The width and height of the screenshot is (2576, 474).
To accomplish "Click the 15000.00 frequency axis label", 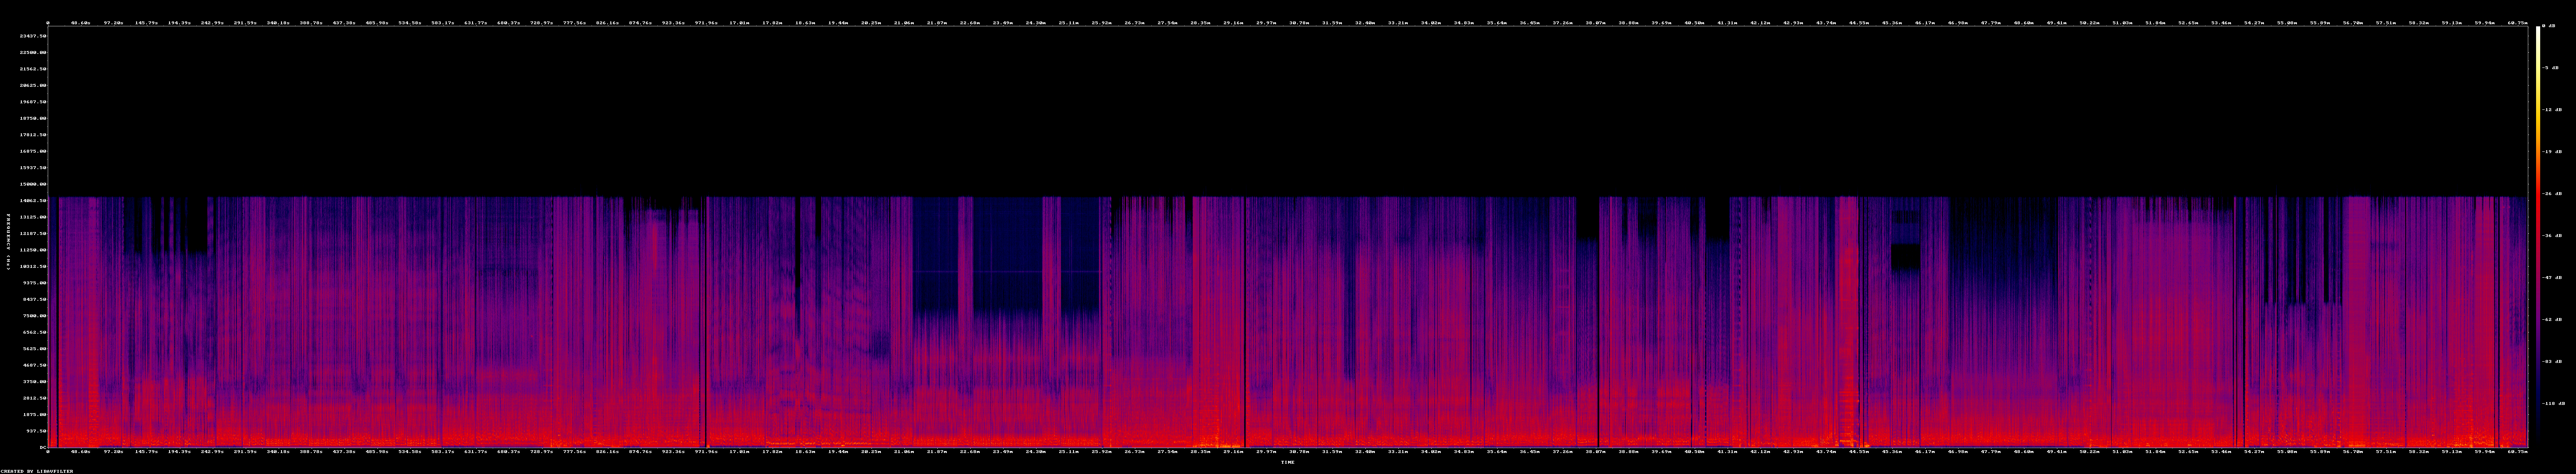I will coord(33,184).
